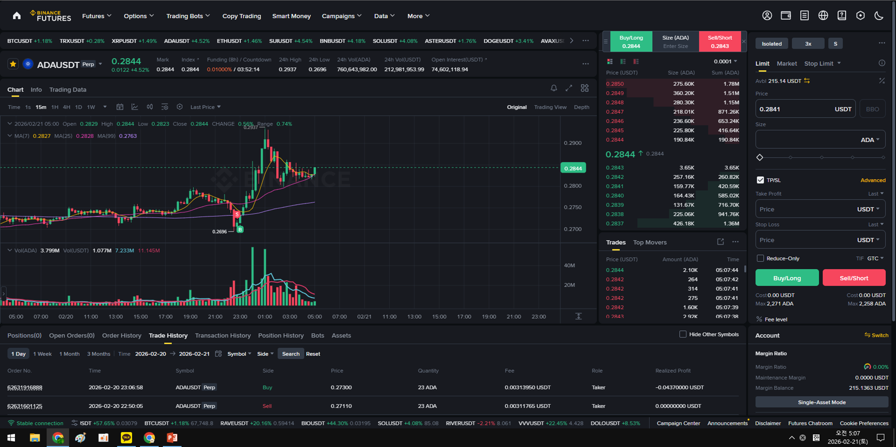Viewport: 896px width, 447px height.
Task: Open the user profile icon
Action: 767,16
